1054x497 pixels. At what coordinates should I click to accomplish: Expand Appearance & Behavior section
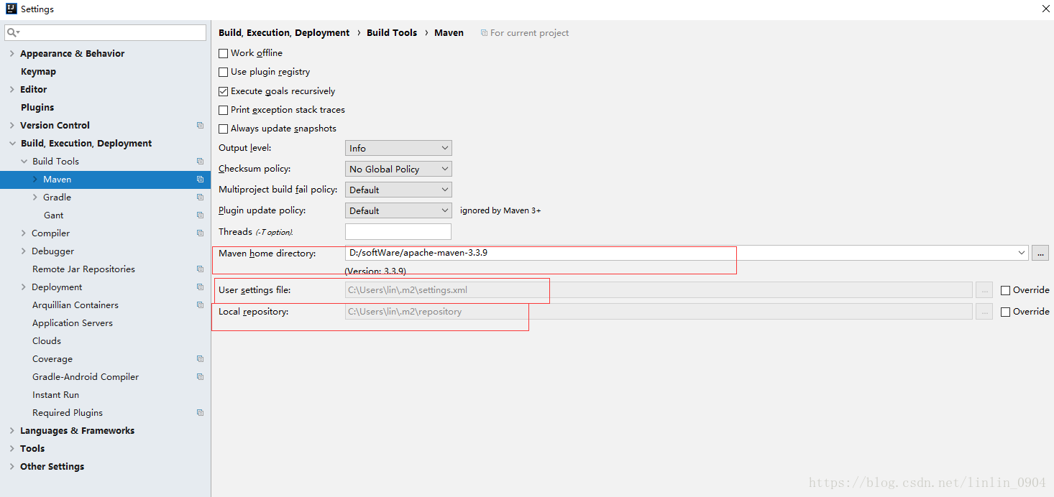pos(12,53)
